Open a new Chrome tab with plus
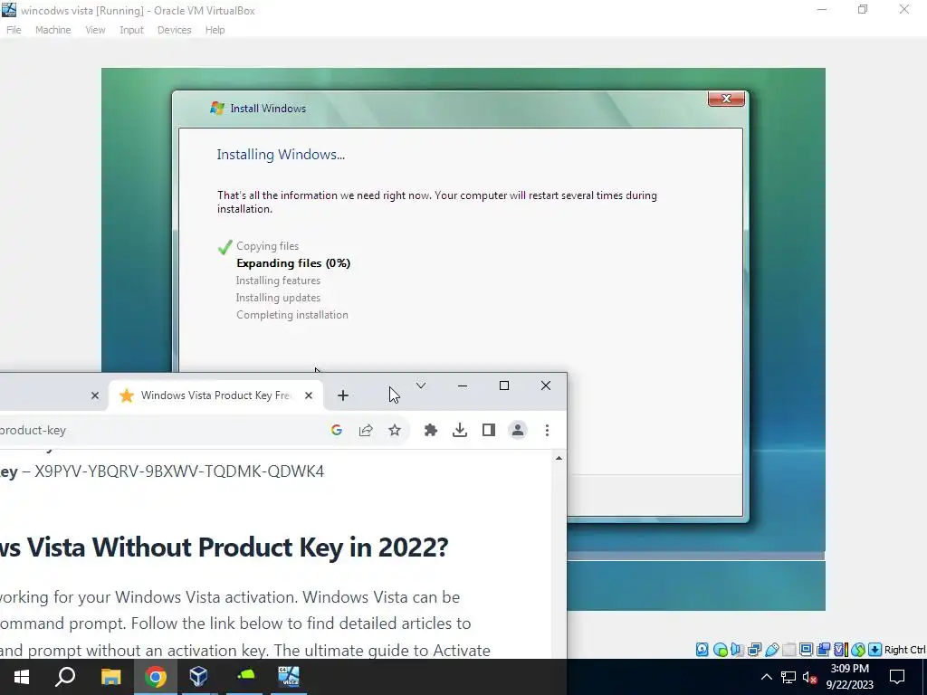Screen dimensions: 927x695 coord(343,395)
